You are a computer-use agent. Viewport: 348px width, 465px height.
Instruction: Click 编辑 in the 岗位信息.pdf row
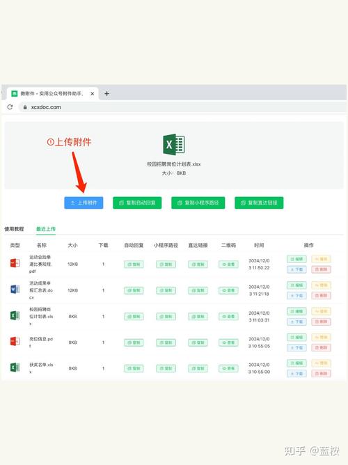click(x=296, y=337)
